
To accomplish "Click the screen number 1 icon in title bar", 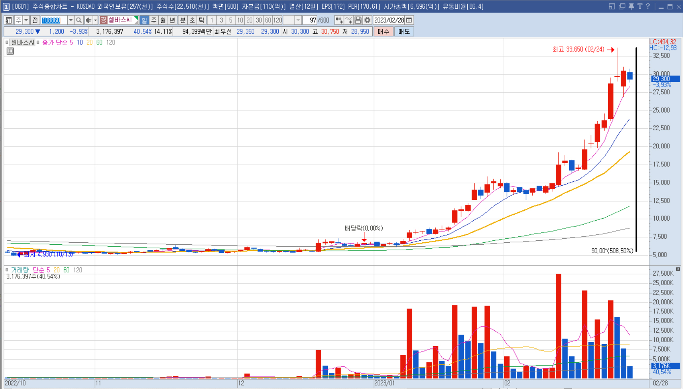I will 6,6.
